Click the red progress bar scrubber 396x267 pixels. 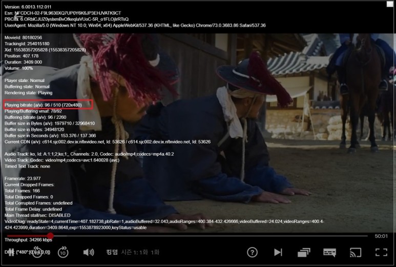[x=50, y=236]
